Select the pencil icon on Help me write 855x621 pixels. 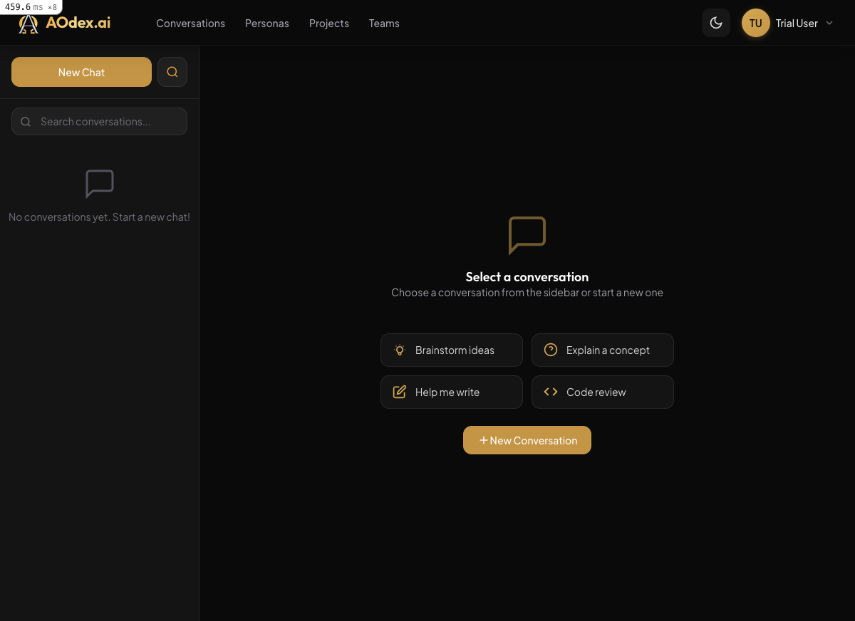400,392
